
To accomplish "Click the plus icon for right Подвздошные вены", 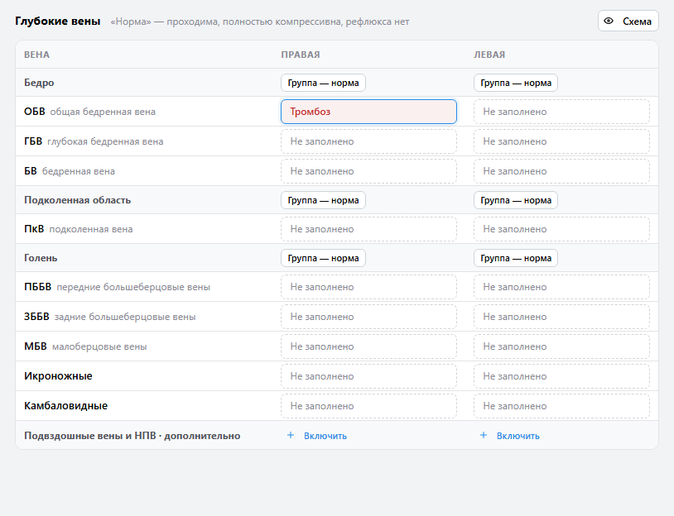I will pos(291,435).
